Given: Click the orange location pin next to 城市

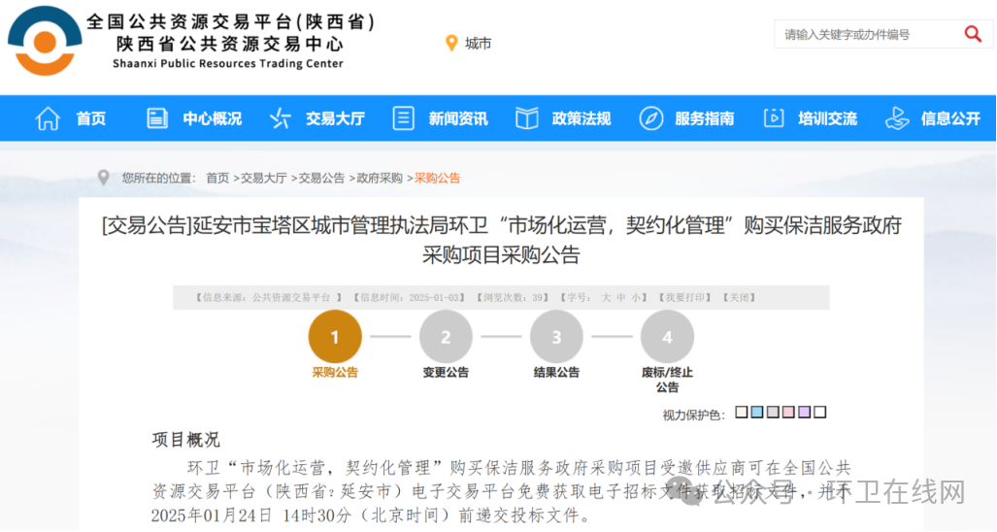Looking at the screenshot, I should click(x=451, y=44).
